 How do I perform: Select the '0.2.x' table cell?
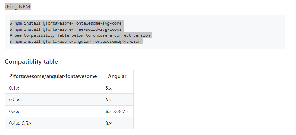[53, 100]
